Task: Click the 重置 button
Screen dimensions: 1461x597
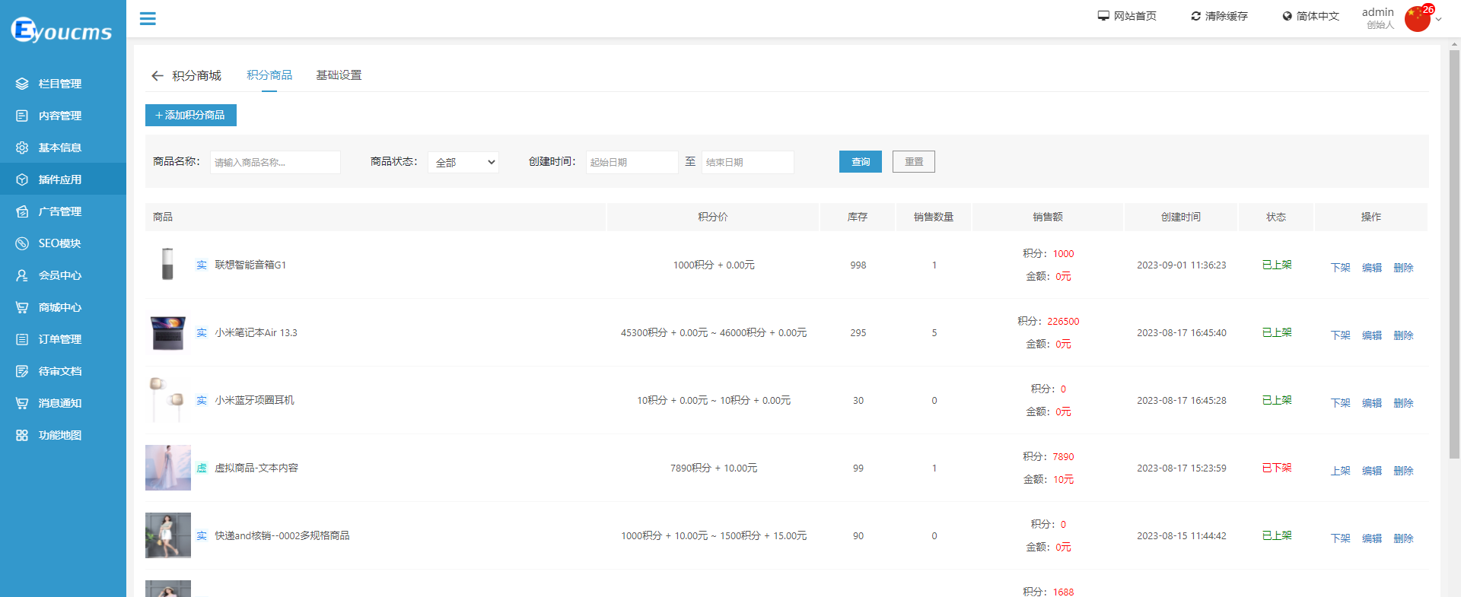Action: click(914, 161)
